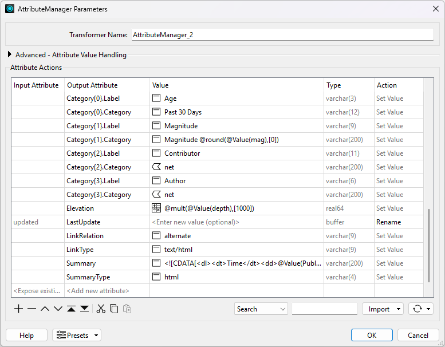This screenshot has height=347, width=445.
Task: Click the Type column header
Action: coord(349,85)
